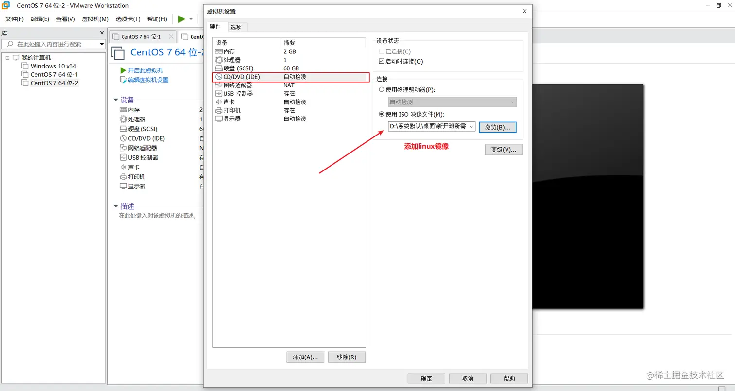Open the ISO file path dropdown
The height and width of the screenshot is (391, 735).
coord(471,126)
